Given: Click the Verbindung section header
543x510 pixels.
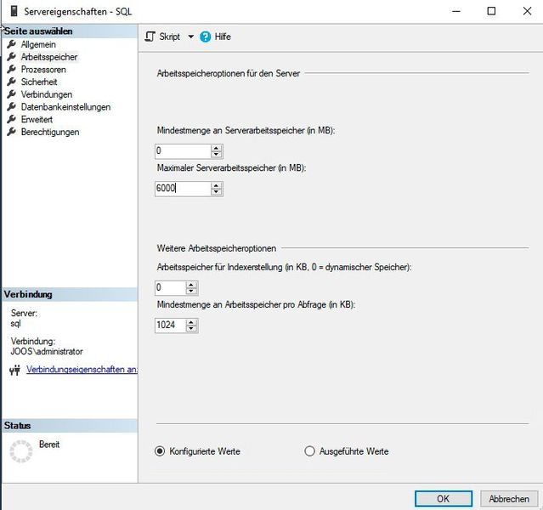Looking at the screenshot, I should pos(70,294).
